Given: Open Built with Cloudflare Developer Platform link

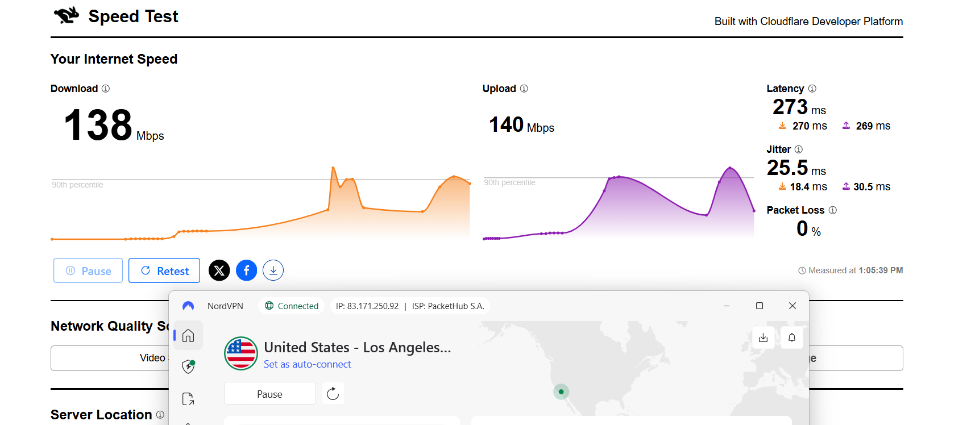Looking at the screenshot, I should click(808, 22).
